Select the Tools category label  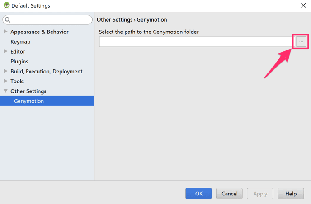[x=17, y=81]
